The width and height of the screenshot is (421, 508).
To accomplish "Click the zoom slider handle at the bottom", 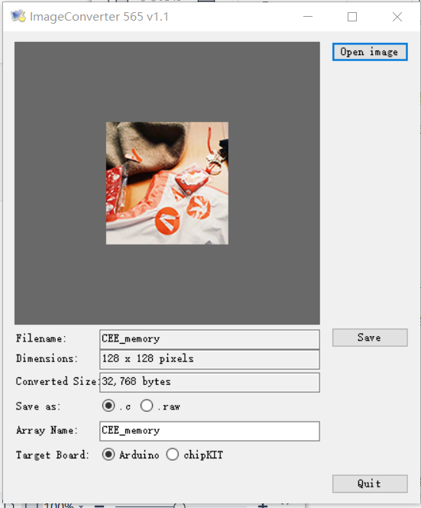I will (180, 506).
